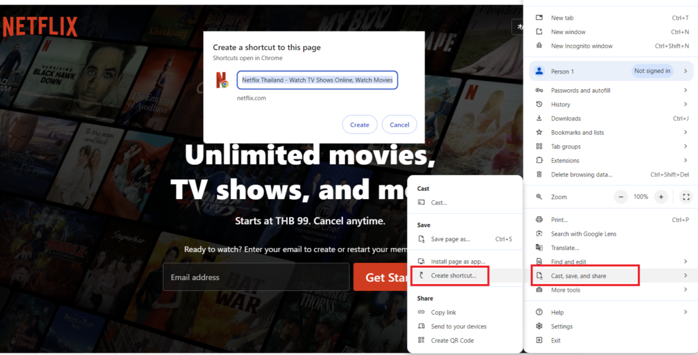698x355 pixels.
Task: Click the Help question mark icon
Action: [539, 312]
